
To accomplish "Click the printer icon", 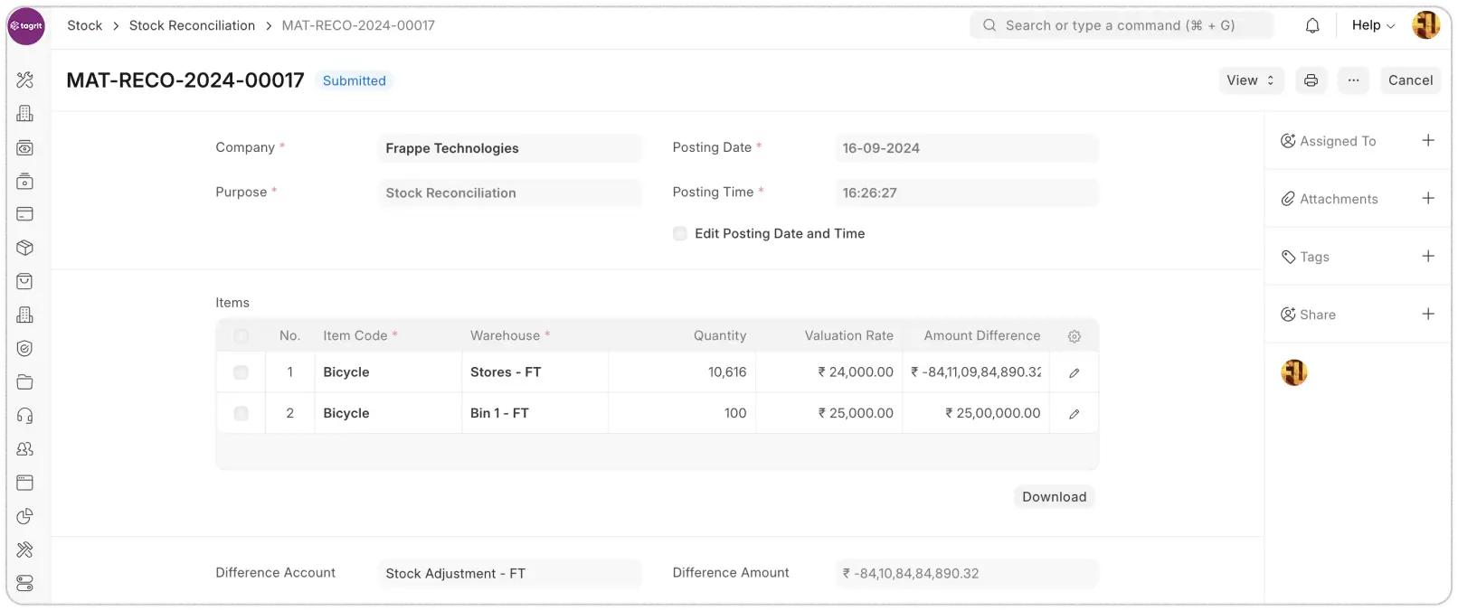I will (x=1311, y=80).
